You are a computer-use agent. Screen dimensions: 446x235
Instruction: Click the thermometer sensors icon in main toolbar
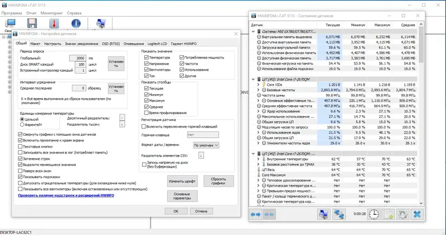coord(54,23)
